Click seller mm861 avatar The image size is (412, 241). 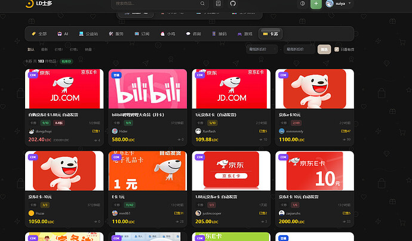(115, 213)
